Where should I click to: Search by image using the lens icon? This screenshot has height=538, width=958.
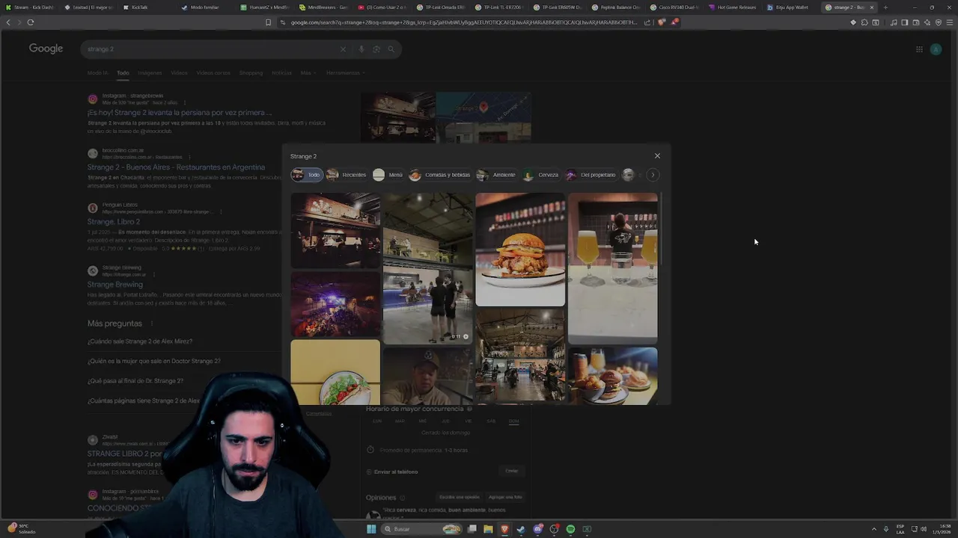(x=376, y=49)
